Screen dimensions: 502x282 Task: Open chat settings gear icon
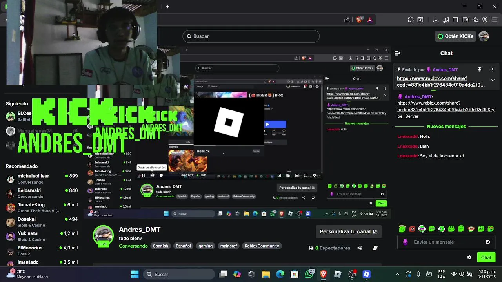(x=469, y=257)
